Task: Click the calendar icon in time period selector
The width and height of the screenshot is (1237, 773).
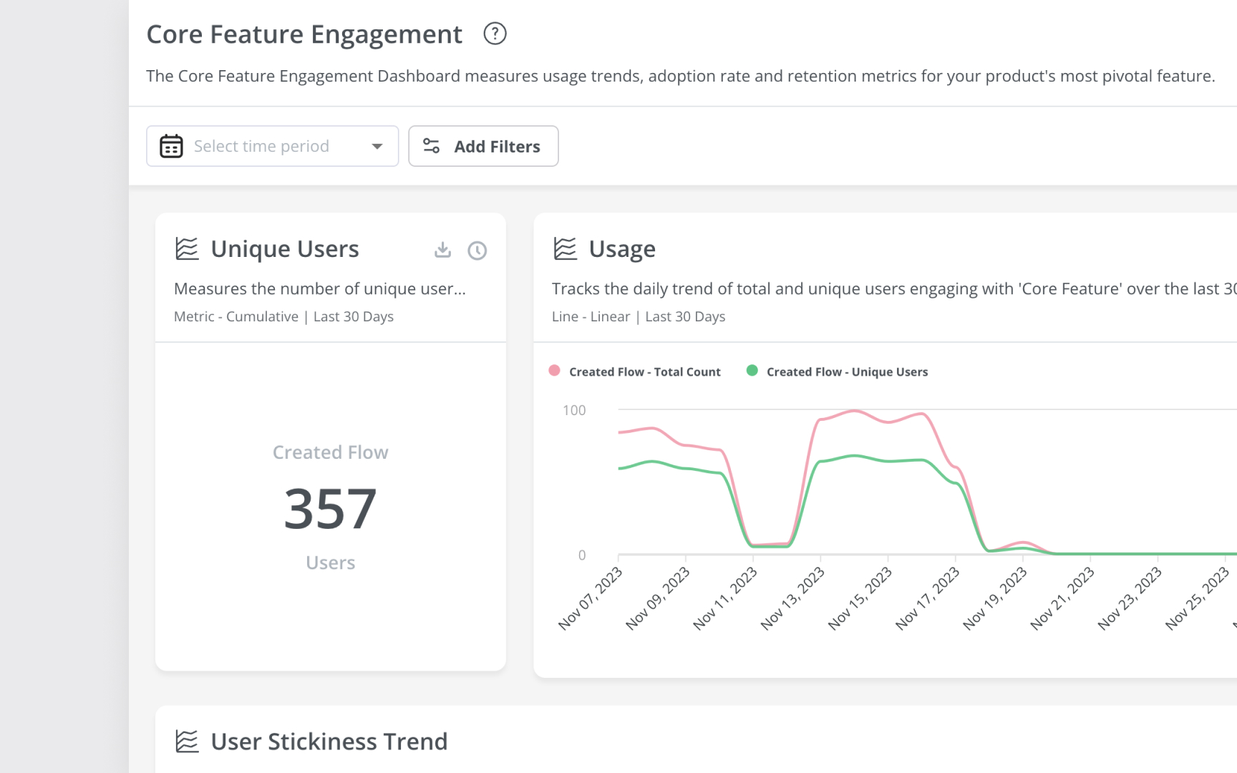Action: [171, 146]
